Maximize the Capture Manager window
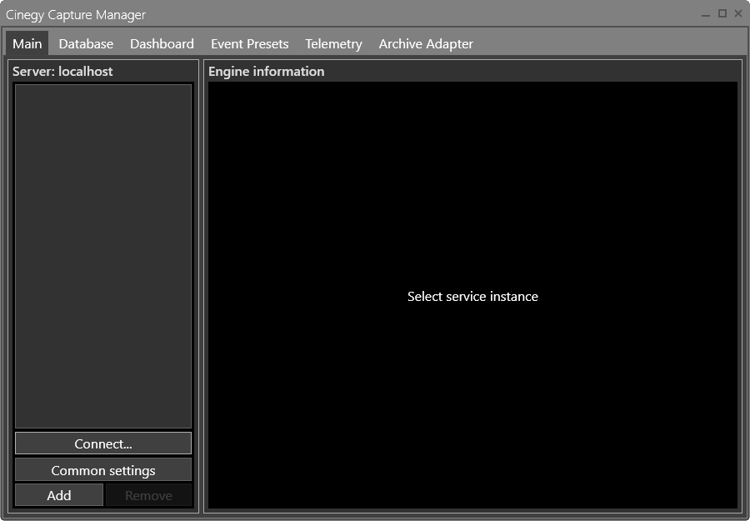The width and height of the screenshot is (750, 521). pyautogui.click(x=722, y=14)
